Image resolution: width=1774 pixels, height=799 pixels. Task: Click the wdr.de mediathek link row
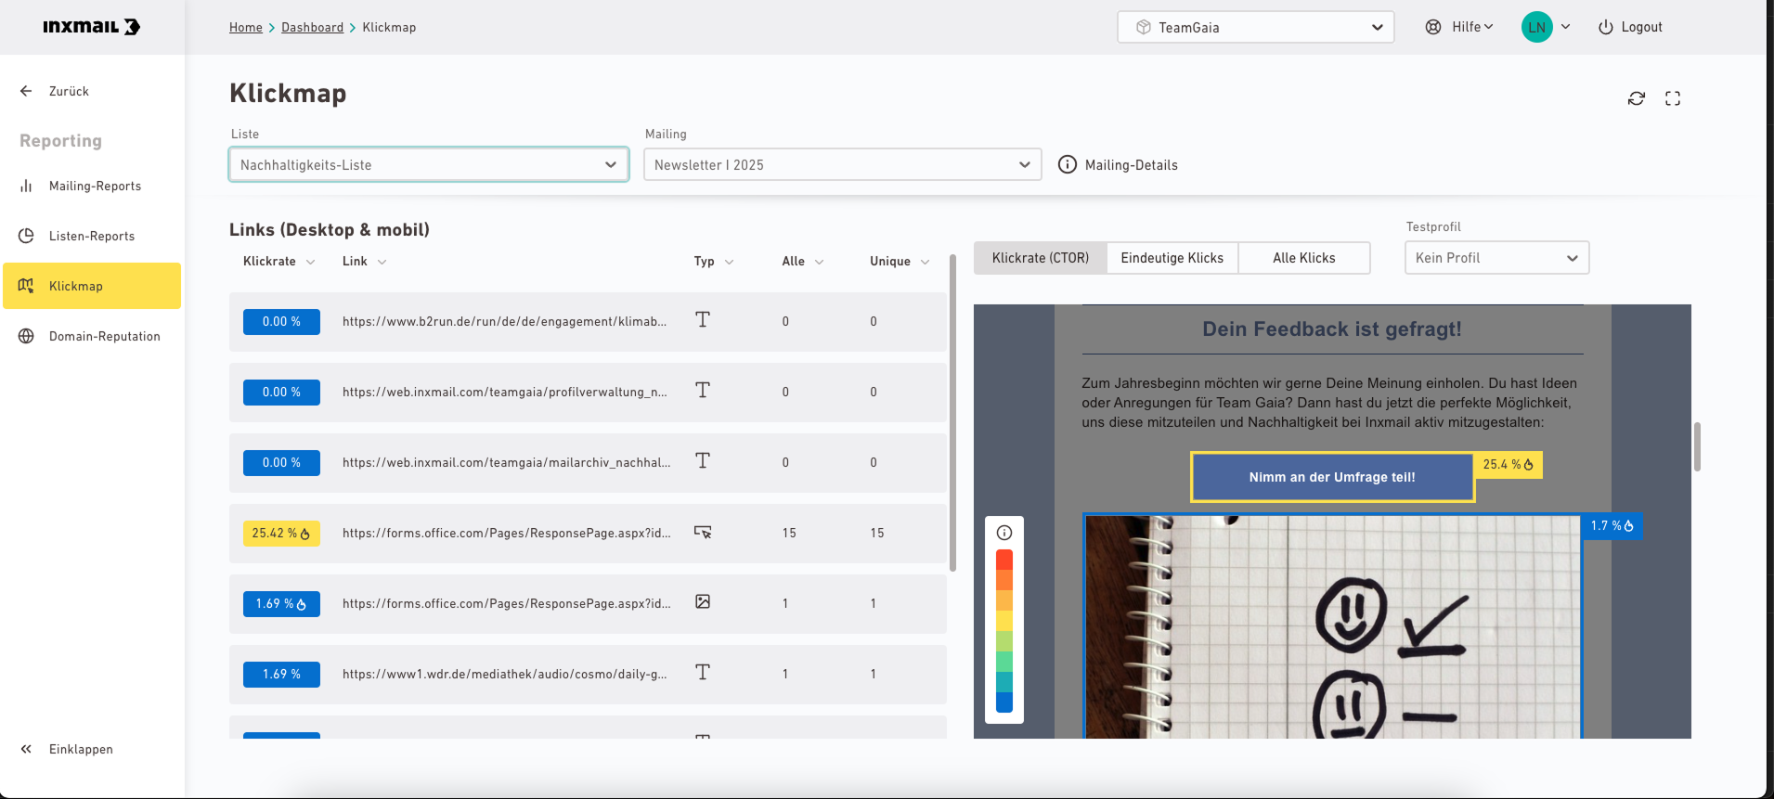pos(588,675)
